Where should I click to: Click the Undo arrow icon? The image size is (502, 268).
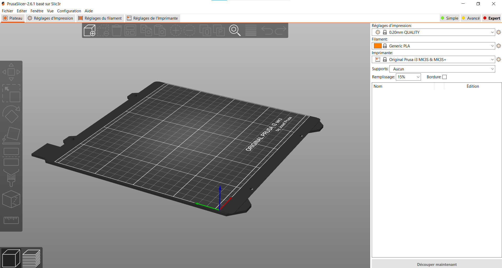coord(267,30)
